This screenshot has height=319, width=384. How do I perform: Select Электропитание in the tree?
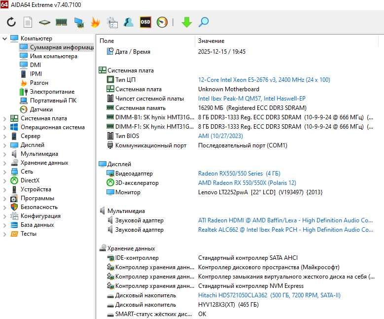pyautogui.click(x=47, y=92)
